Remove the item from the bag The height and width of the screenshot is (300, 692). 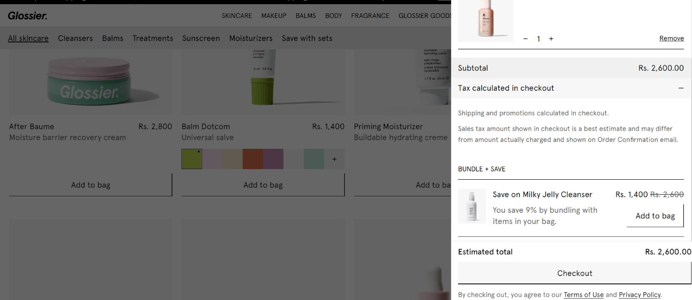point(671,38)
